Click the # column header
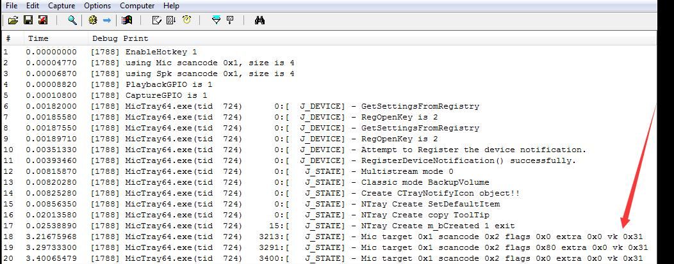Screen dimensions: 674x264 coord(12,38)
